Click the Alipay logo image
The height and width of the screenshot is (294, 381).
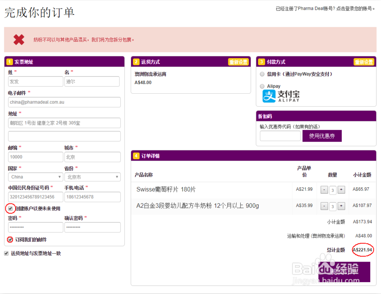[x=281, y=96]
